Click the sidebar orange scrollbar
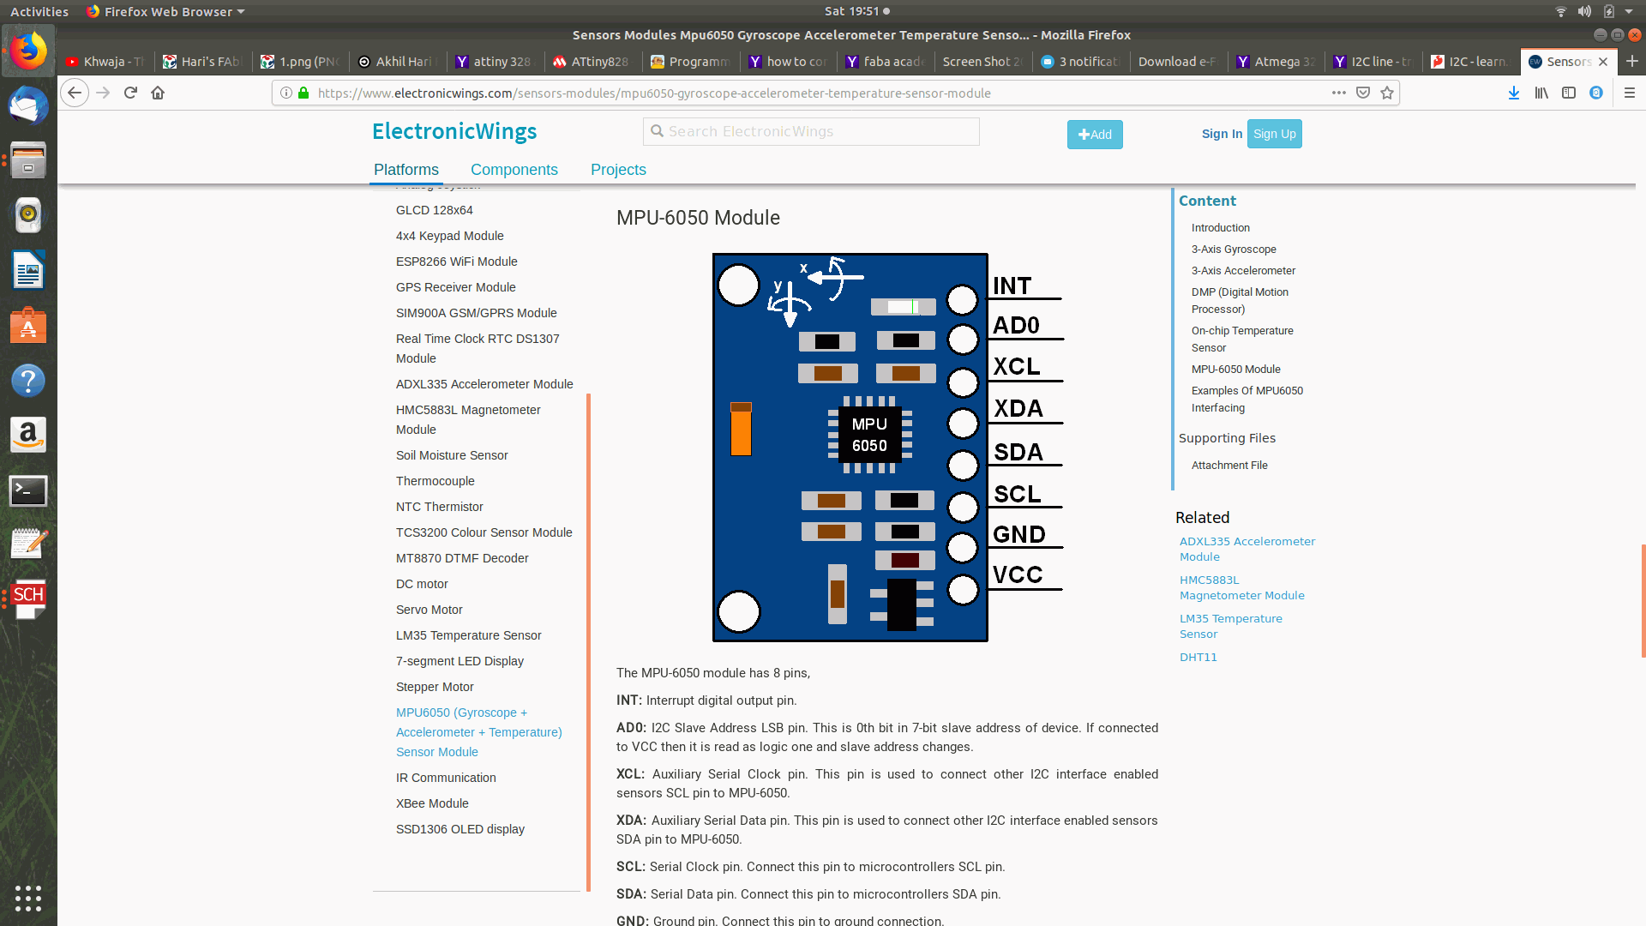The width and height of the screenshot is (1646, 926). (x=588, y=641)
